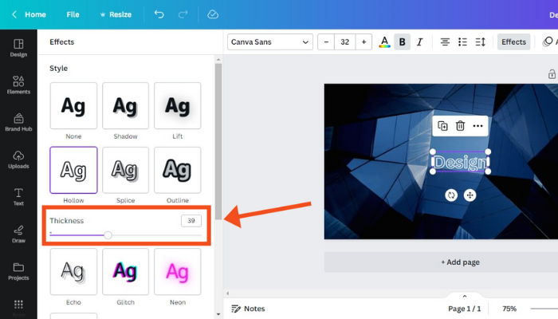Delete the selected text element

point(460,126)
